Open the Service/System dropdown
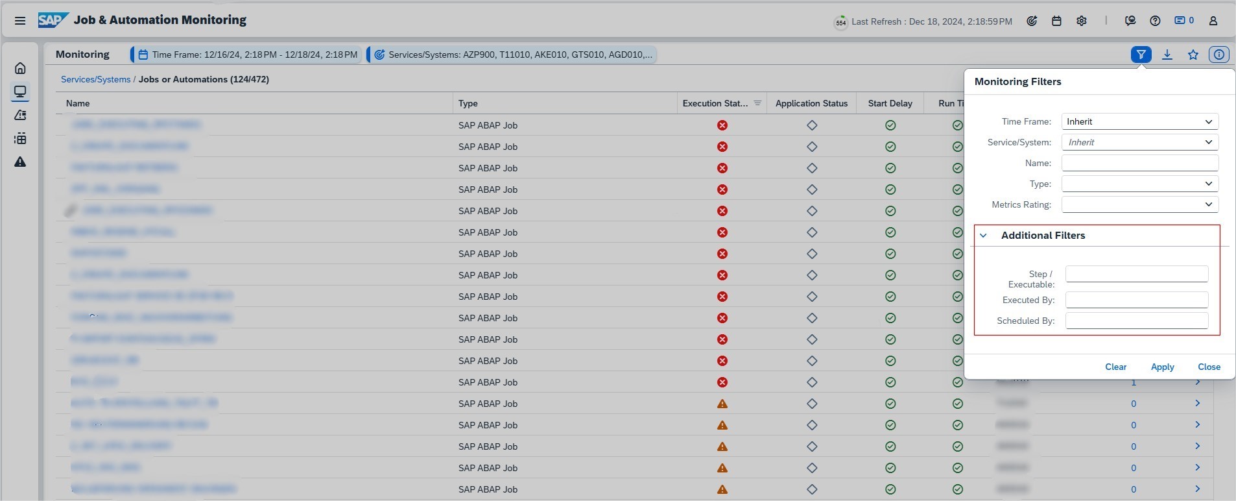The width and height of the screenshot is (1236, 501). [1139, 142]
